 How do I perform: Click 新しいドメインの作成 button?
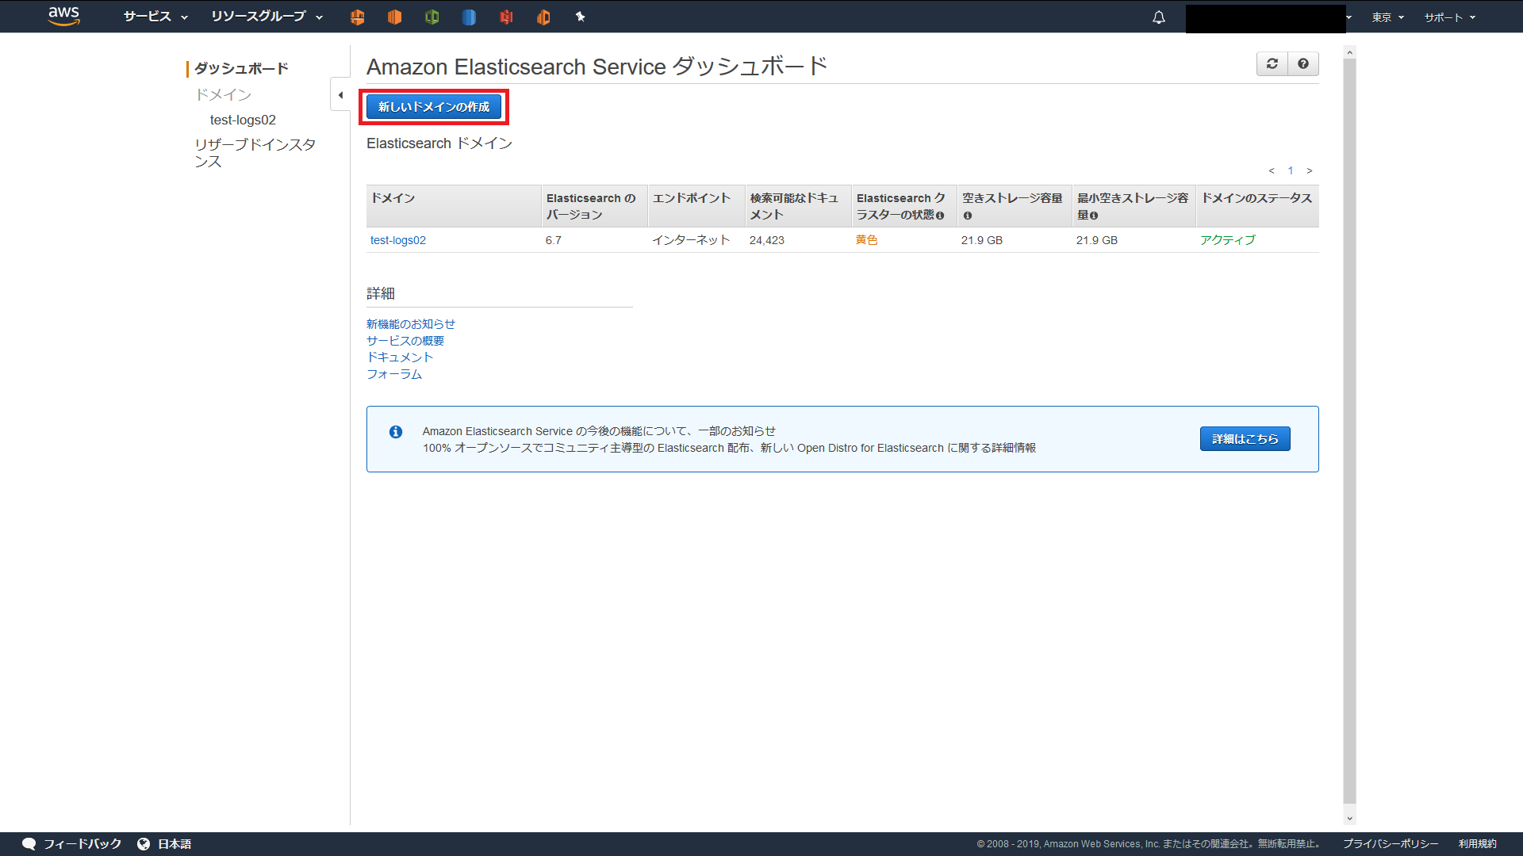point(434,106)
